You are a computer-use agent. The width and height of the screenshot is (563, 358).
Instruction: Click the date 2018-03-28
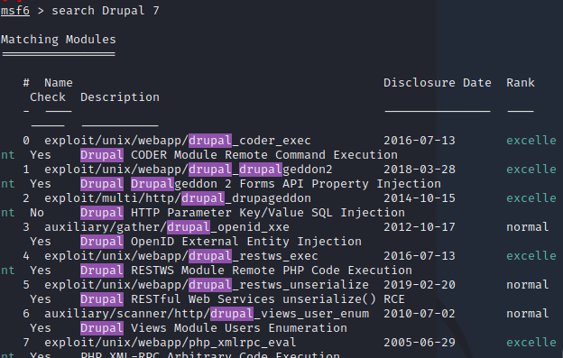[420, 170]
